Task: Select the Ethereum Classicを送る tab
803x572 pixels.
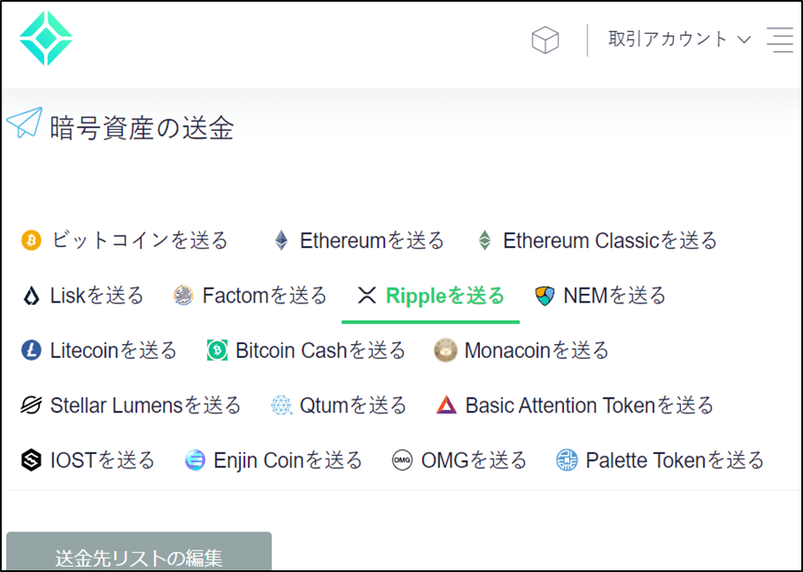Action: (597, 240)
